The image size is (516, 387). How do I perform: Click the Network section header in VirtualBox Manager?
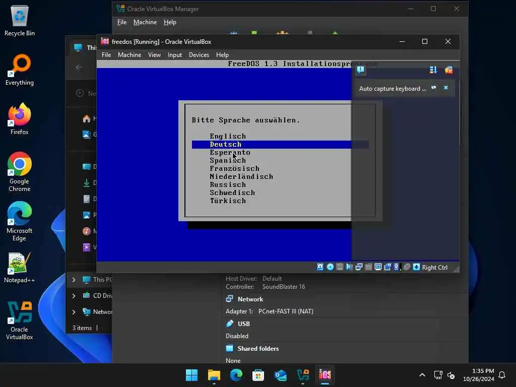(250, 299)
